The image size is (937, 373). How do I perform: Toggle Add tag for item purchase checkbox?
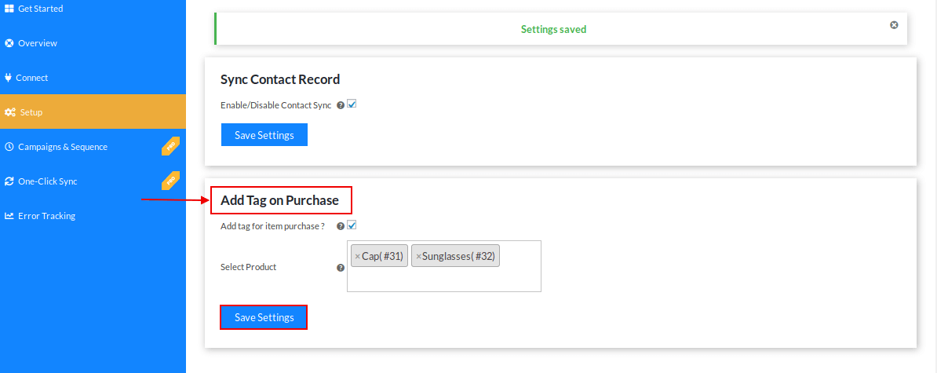tap(352, 225)
